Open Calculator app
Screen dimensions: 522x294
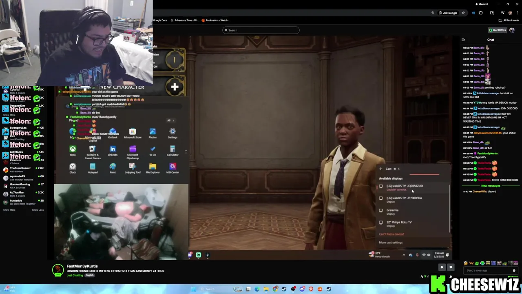point(173,151)
